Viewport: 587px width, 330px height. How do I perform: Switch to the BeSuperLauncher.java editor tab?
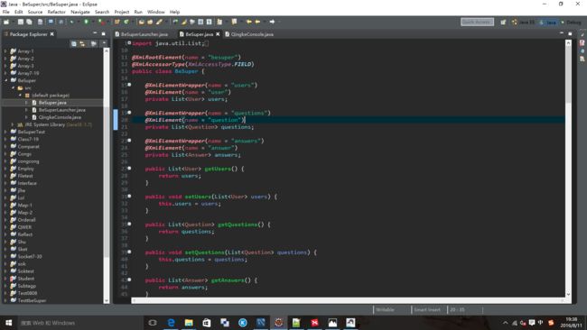pyautogui.click(x=142, y=34)
